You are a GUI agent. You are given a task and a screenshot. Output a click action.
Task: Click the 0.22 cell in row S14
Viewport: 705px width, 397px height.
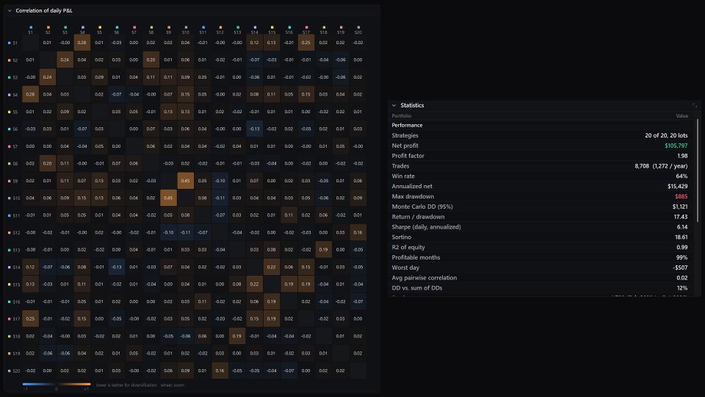272,267
